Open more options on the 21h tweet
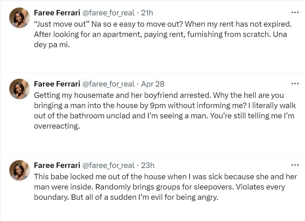Image resolution: width=305 pixels, height=221 pixels. coord(295,13)
